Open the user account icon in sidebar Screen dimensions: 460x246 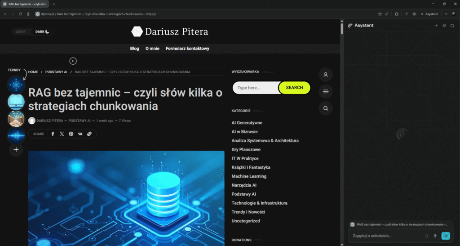click(326, 75)
